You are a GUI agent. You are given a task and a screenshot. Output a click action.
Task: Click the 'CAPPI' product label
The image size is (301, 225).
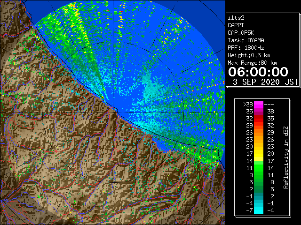[236, 25]
